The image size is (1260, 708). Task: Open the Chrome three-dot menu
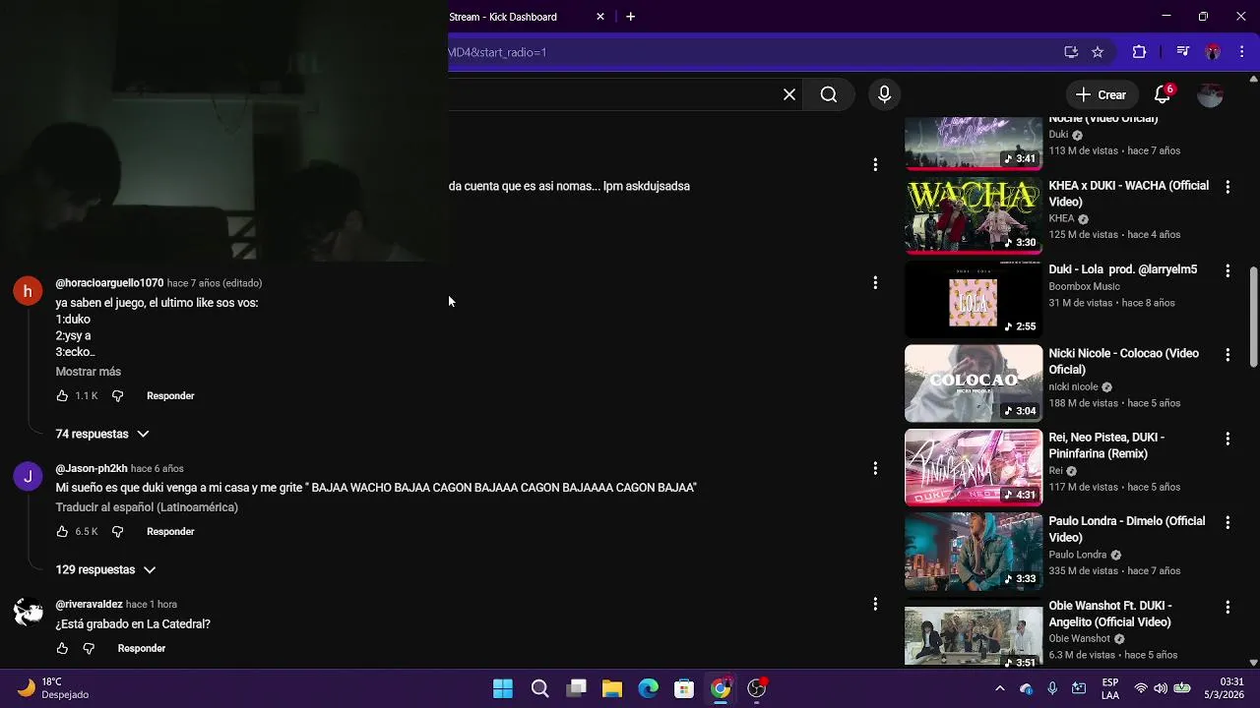[1242, 52]
